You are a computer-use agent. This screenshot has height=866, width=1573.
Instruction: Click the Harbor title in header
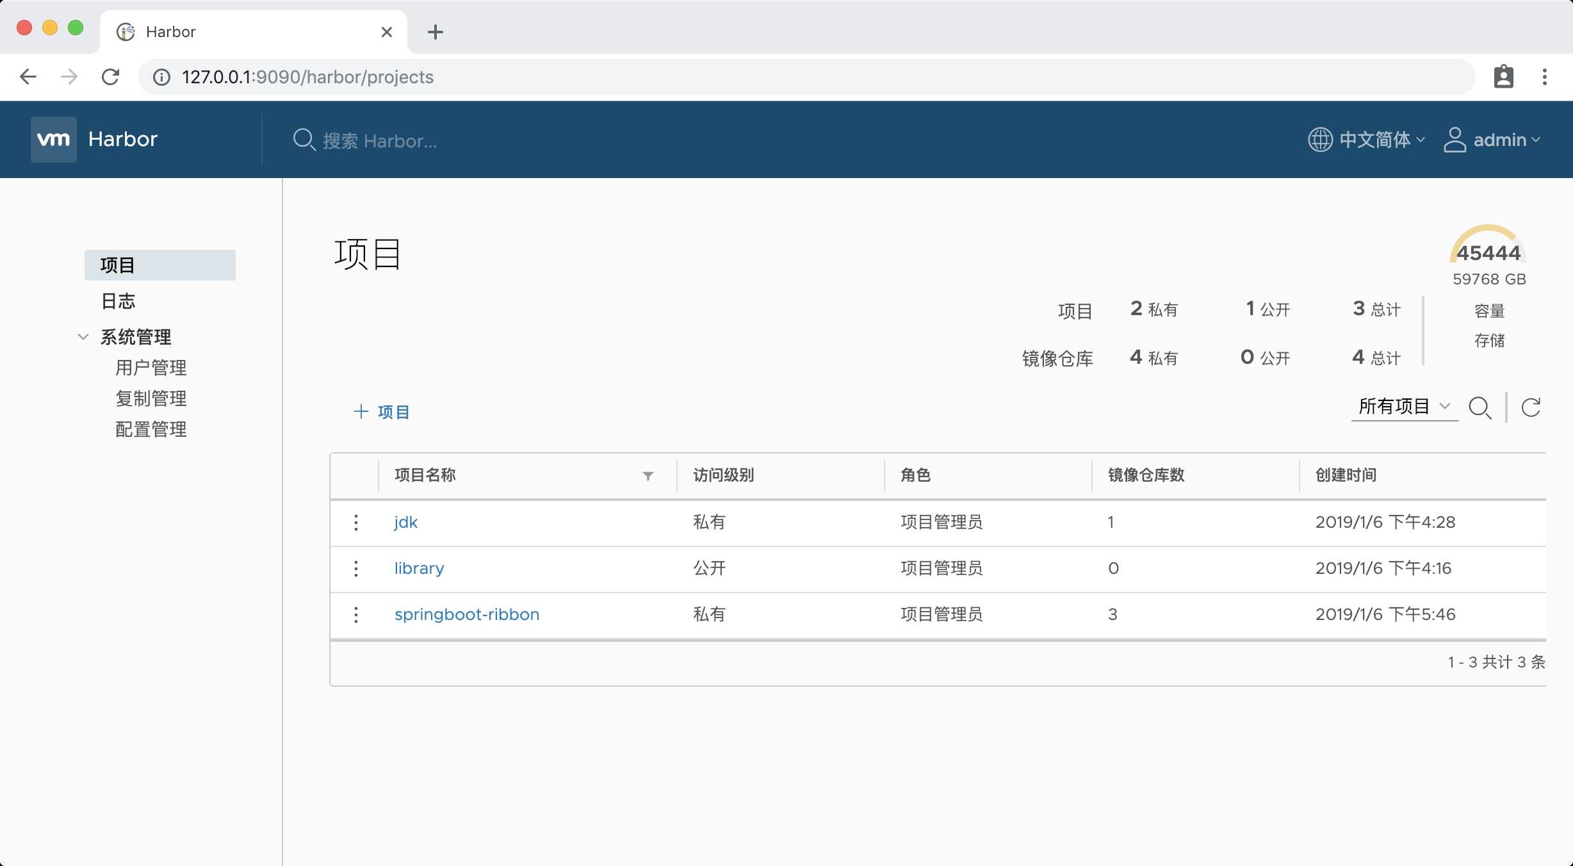123,139
